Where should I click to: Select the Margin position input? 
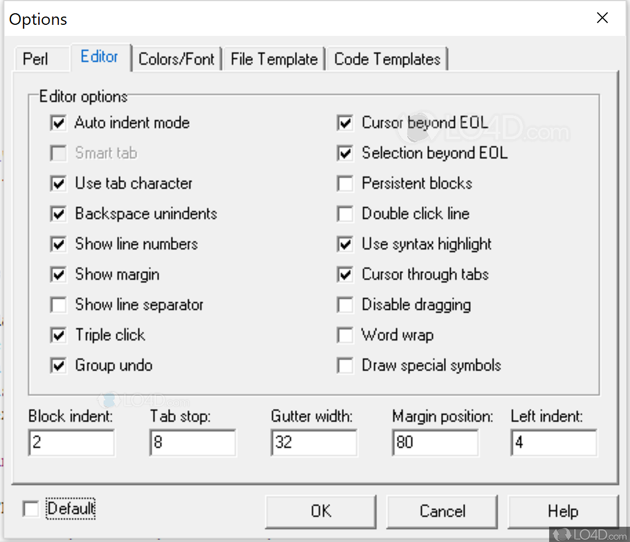point(435,443)
